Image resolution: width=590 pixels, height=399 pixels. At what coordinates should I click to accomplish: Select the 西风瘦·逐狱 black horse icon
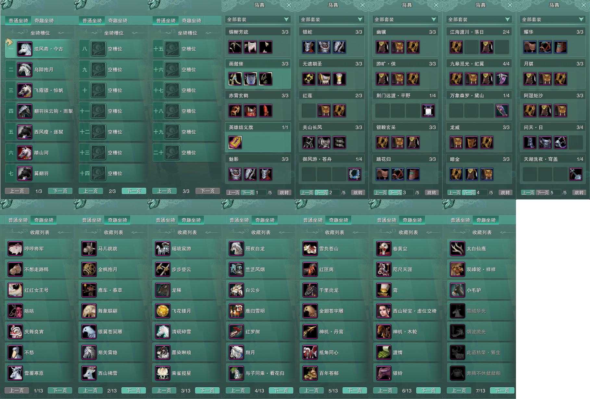24,132
